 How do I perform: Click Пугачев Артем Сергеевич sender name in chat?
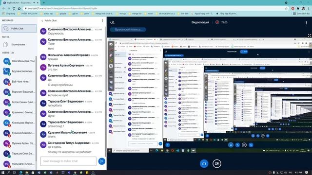pos(66,66)
